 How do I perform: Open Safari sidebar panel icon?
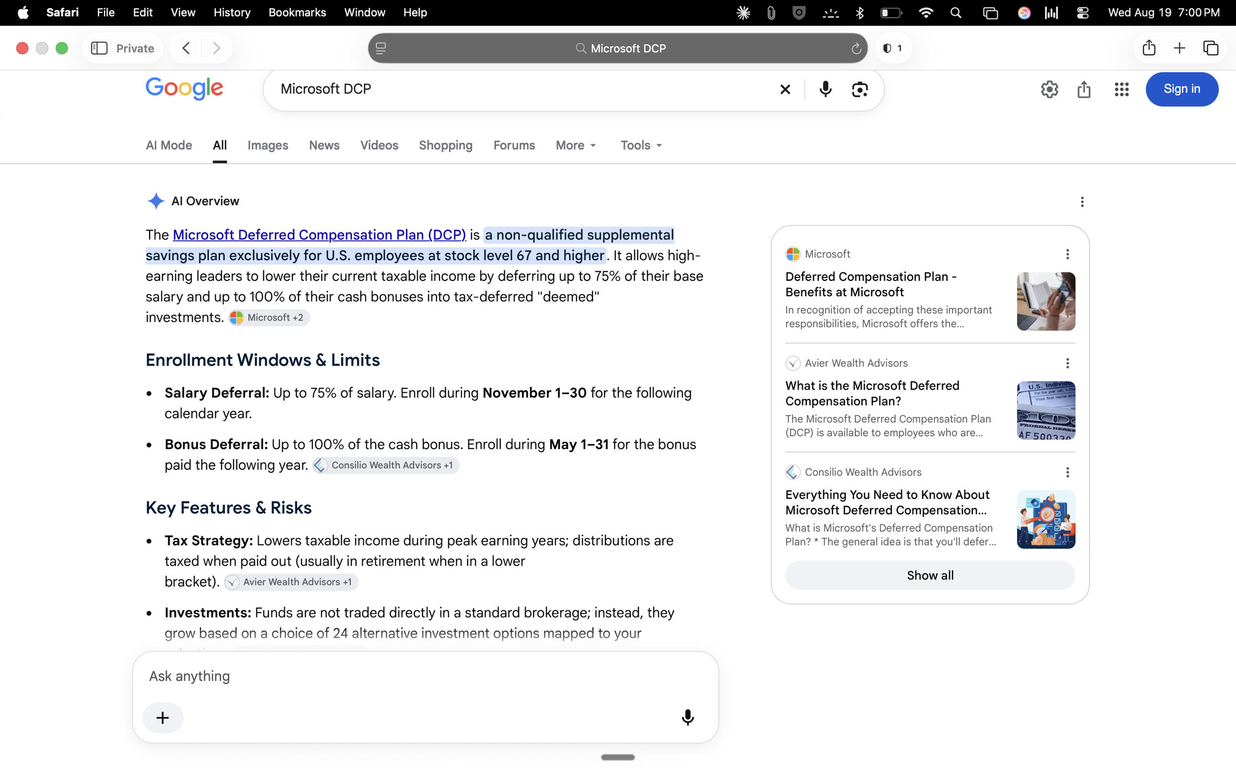(x=99, y=48)
